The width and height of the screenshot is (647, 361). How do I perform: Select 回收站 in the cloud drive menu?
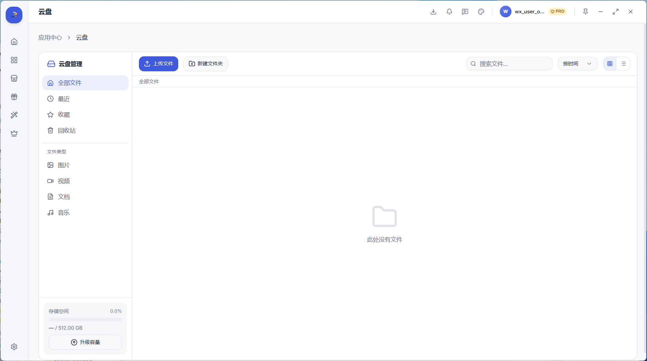[x=67, y=130]
